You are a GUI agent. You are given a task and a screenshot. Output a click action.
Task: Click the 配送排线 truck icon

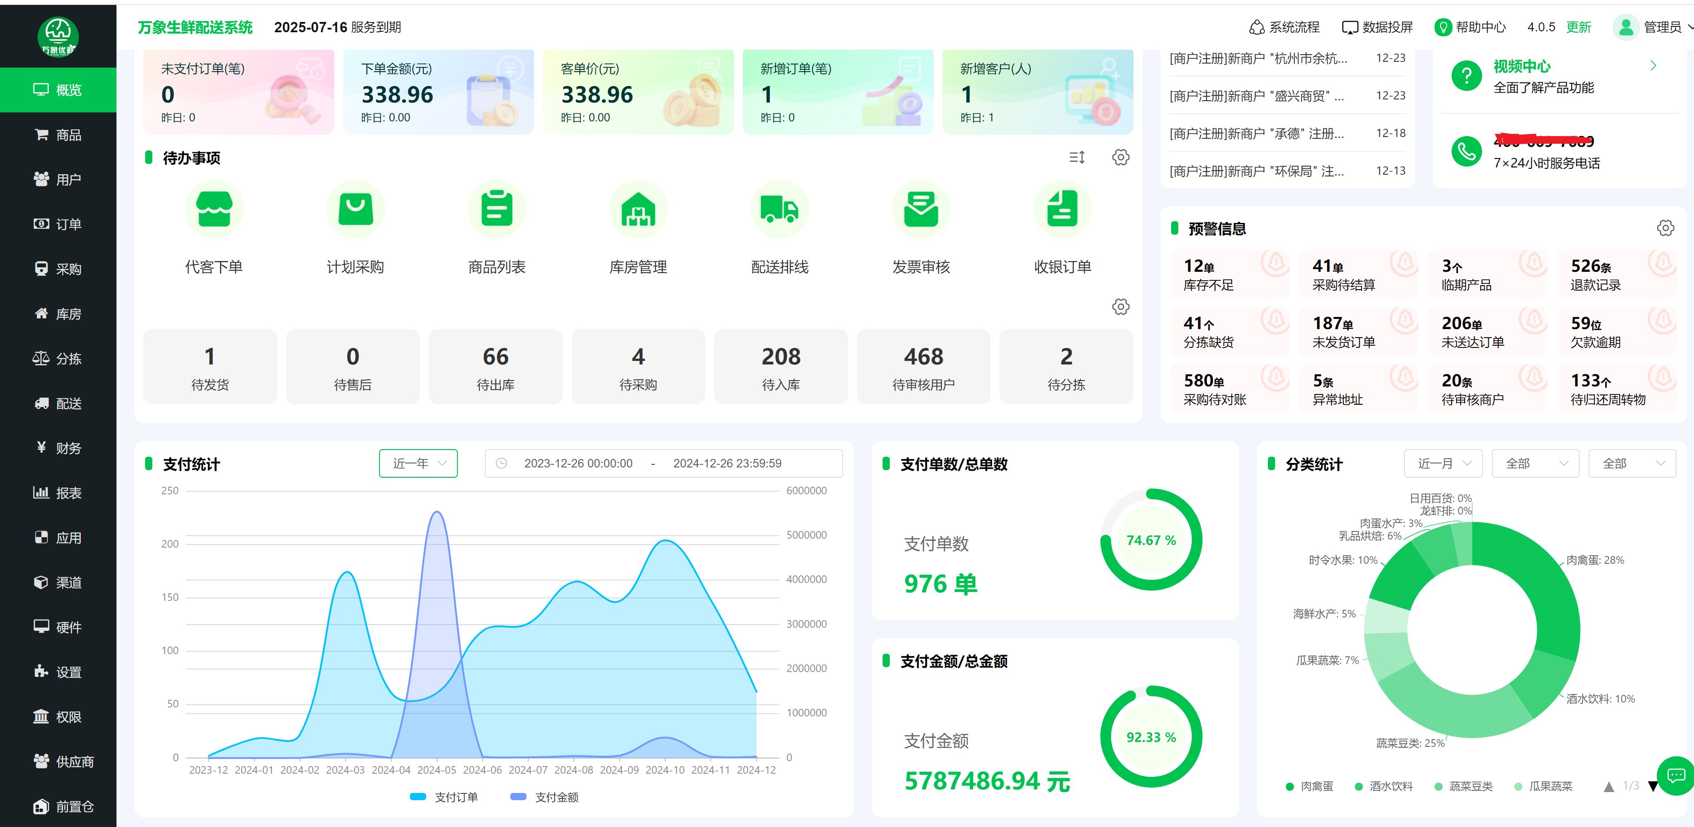coord(779,209)
